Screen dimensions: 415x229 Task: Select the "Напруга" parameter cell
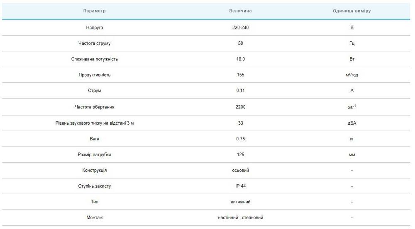click(x=95, y=27)
